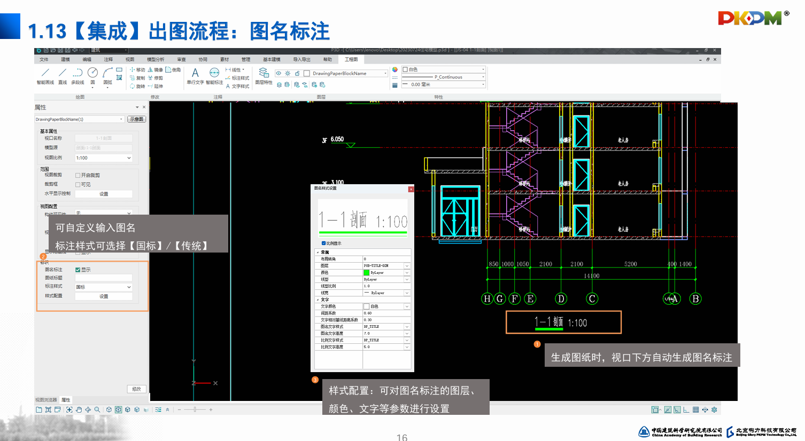Uncheck the 图名标注 显示 checkbox

pyautogui.click(x=78, y=270)
